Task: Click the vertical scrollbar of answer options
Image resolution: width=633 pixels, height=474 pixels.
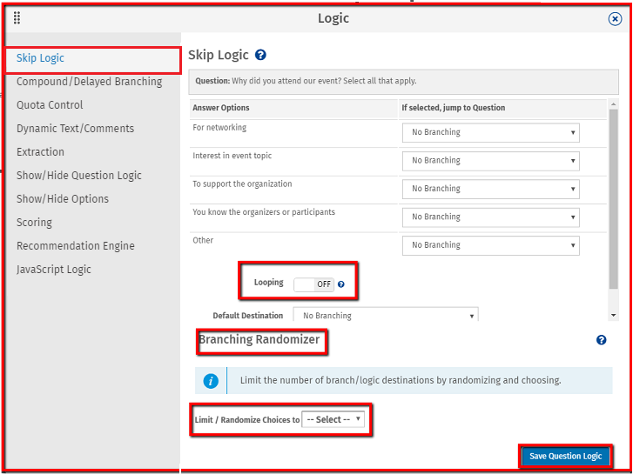Action: pos(613,200)
